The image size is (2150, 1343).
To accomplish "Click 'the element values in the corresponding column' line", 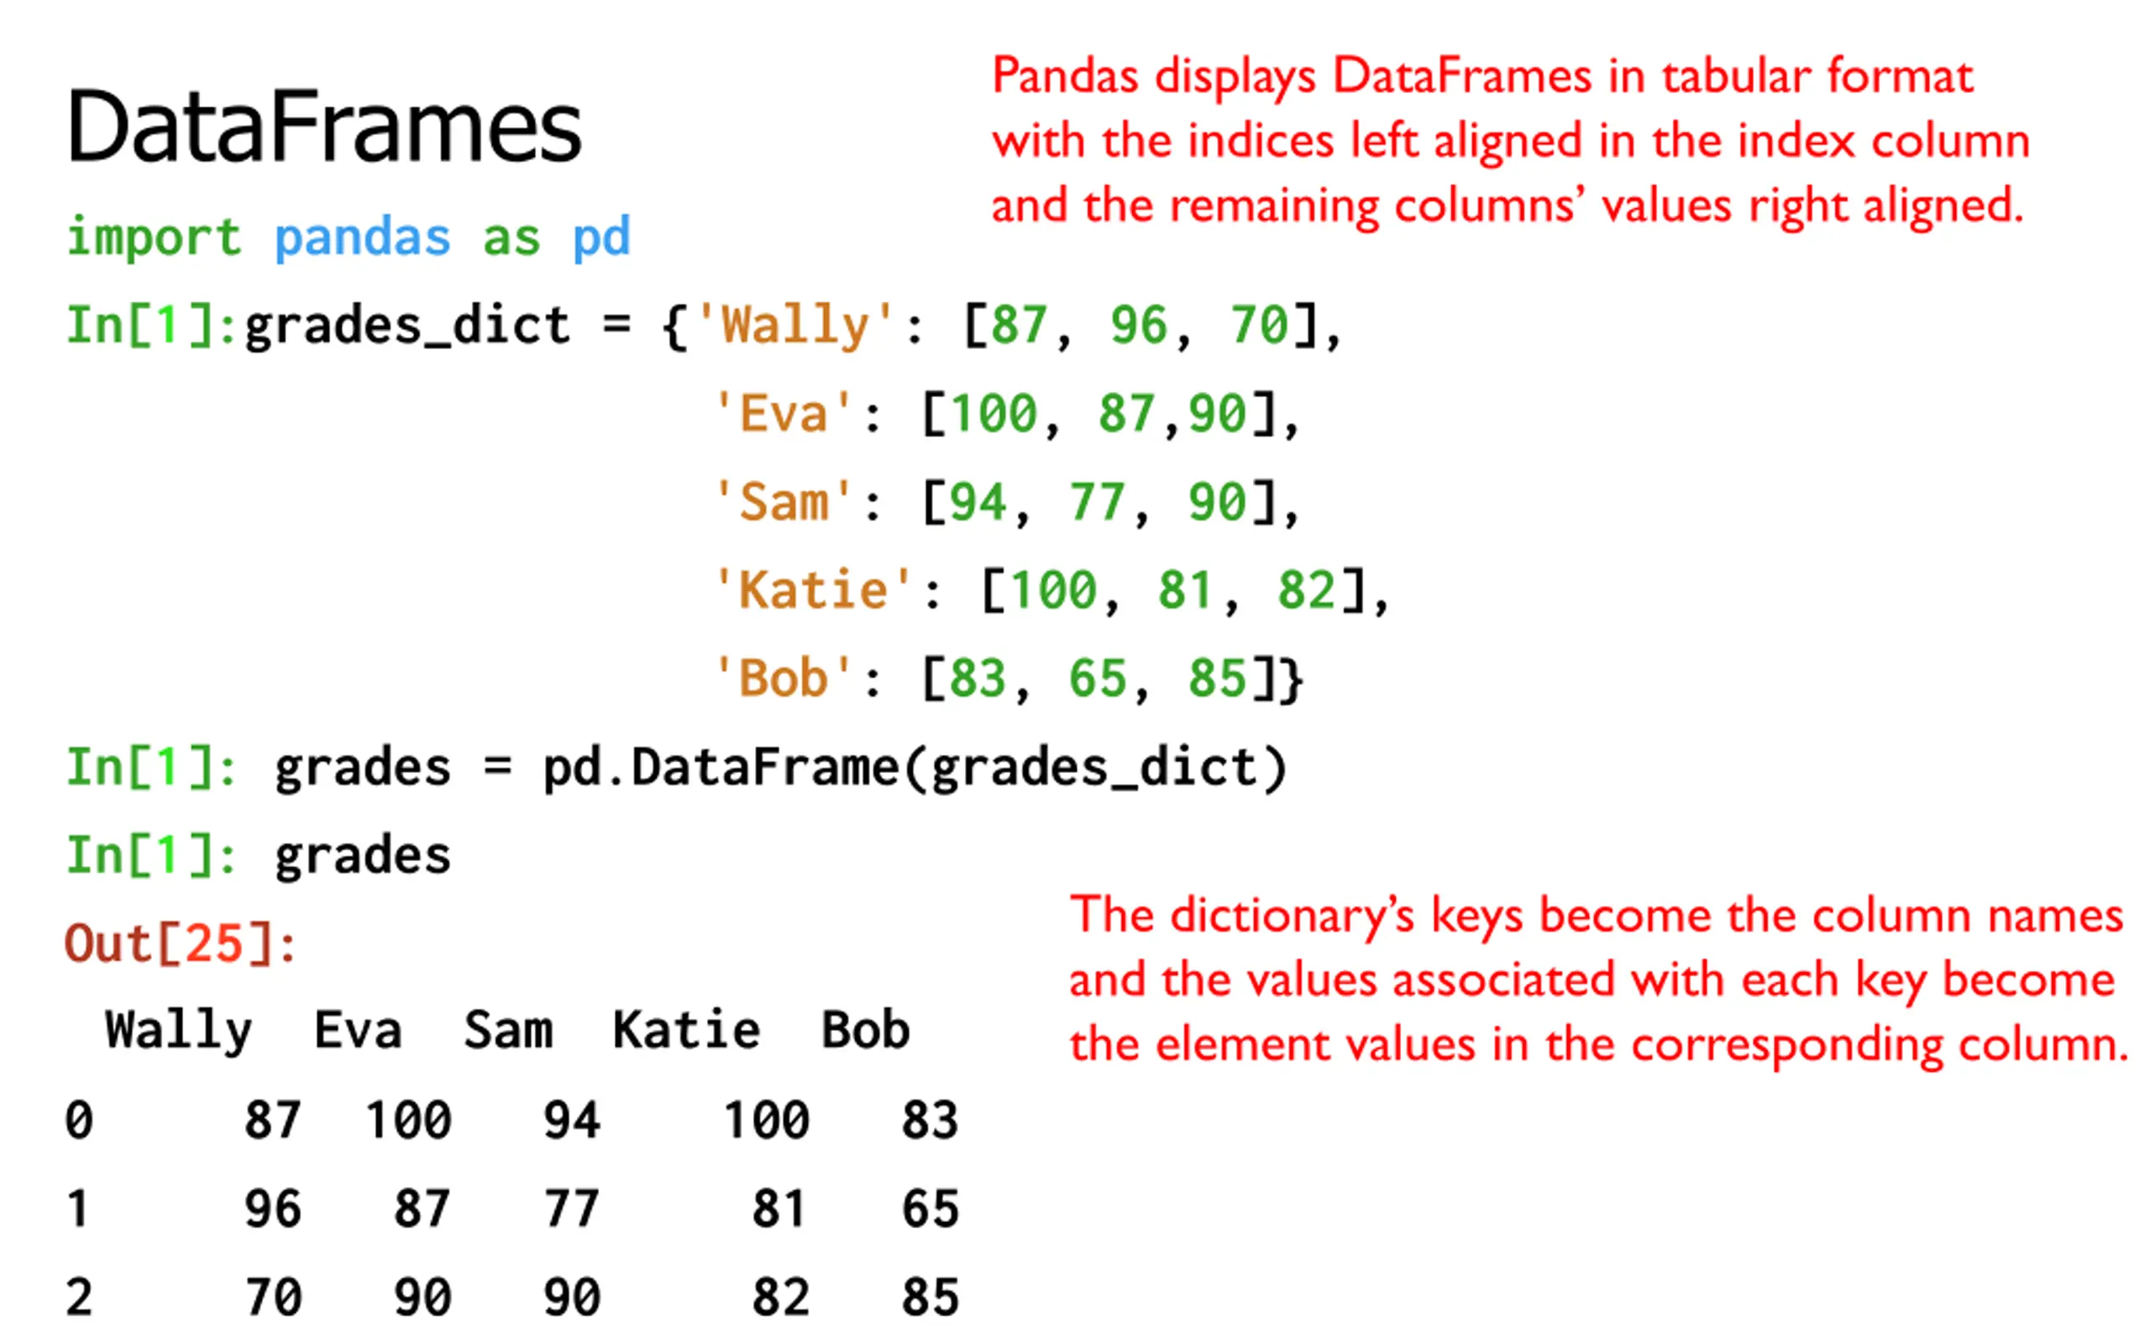I will [1598, 1046].
